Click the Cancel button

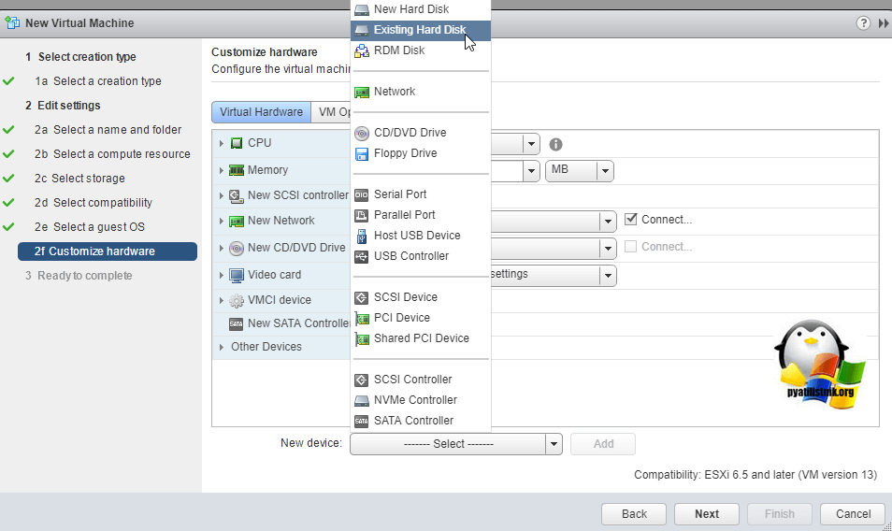click(x=852, y=514)
